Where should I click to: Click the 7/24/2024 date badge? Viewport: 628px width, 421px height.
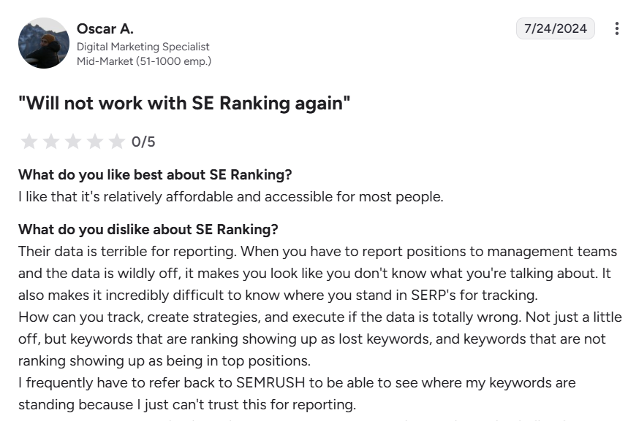(554, 28)
